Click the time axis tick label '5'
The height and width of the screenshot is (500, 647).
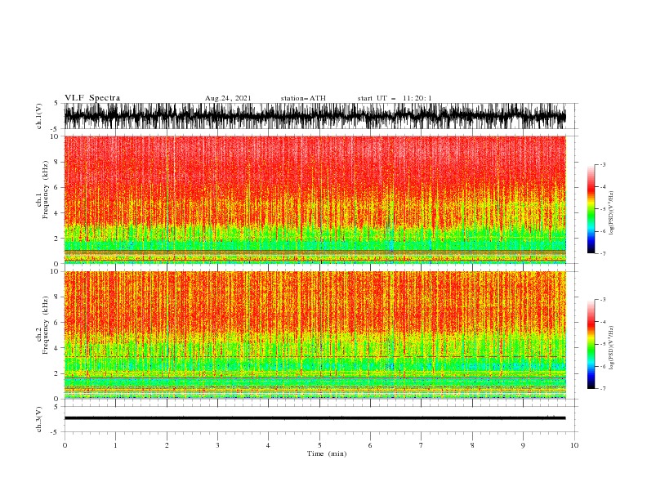click(x=319, y=445)
